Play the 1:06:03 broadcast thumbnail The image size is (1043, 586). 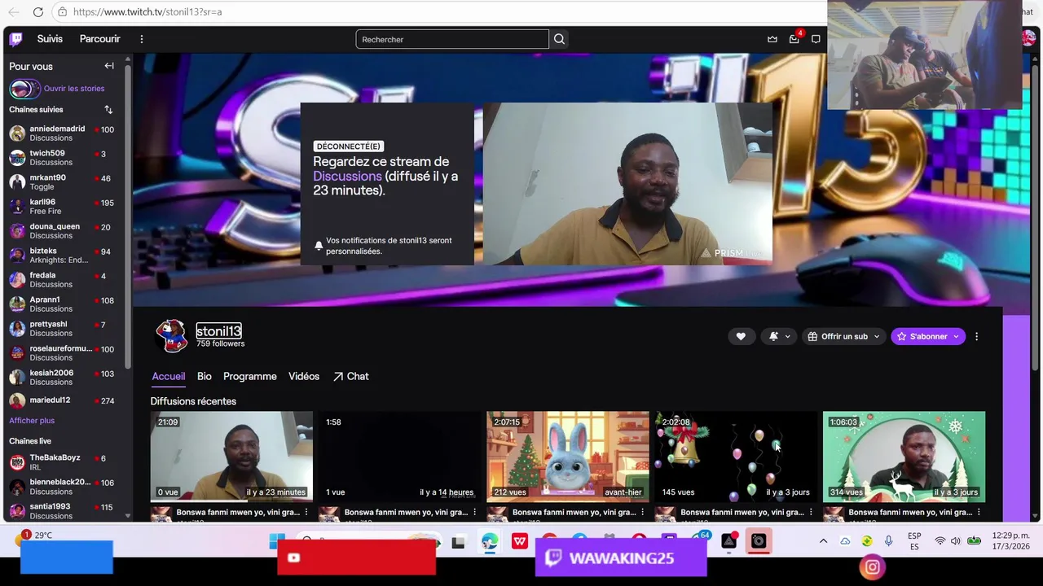point(904,457)
